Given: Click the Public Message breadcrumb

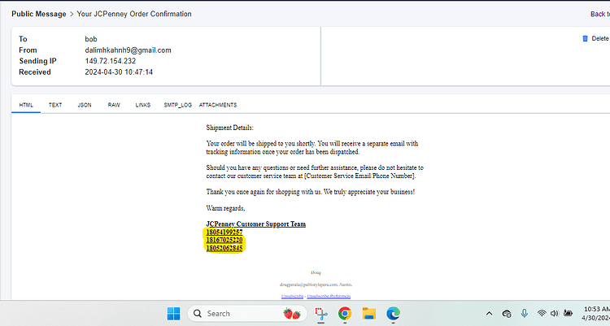Looking at the screenshot, I should point(39,14).
